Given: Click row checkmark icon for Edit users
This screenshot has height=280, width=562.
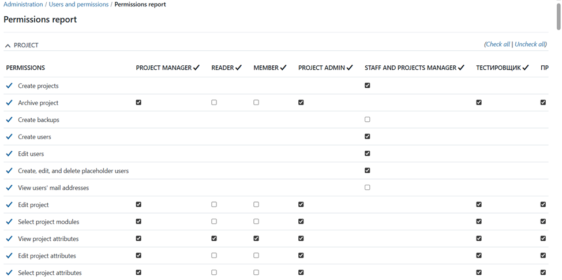Looking at the screenshot, I should click(10, 154).
